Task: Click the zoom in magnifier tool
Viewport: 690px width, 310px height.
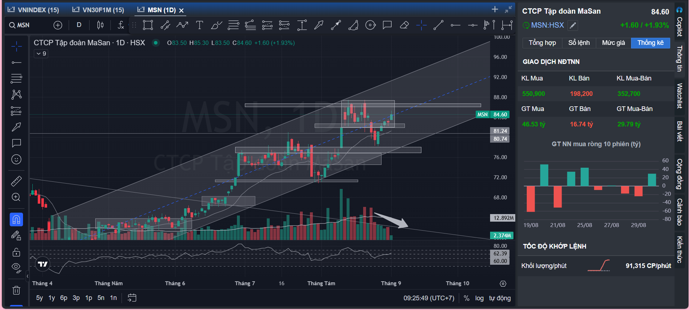Action: point(16,197)
